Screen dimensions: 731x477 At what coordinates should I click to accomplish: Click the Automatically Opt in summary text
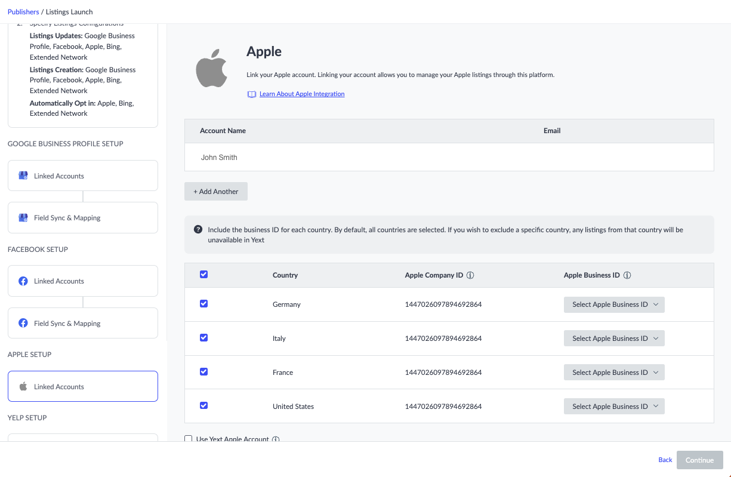click(x=82, y=108)
